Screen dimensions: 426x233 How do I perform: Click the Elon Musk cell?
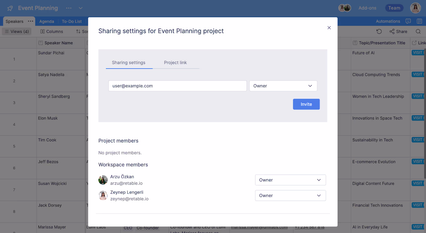tap(61, 125)
